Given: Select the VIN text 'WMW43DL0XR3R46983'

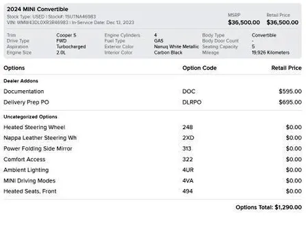Looking at the screenshot, I should tap(42, 23).
